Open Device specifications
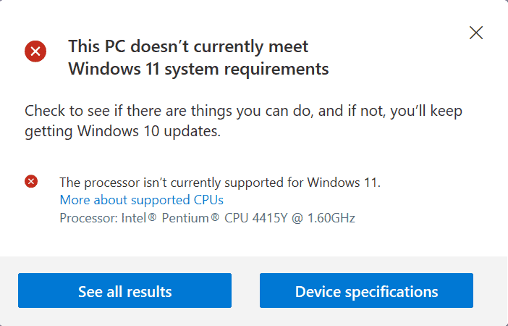This screenshot has width=508, height=326. point(366,291)
